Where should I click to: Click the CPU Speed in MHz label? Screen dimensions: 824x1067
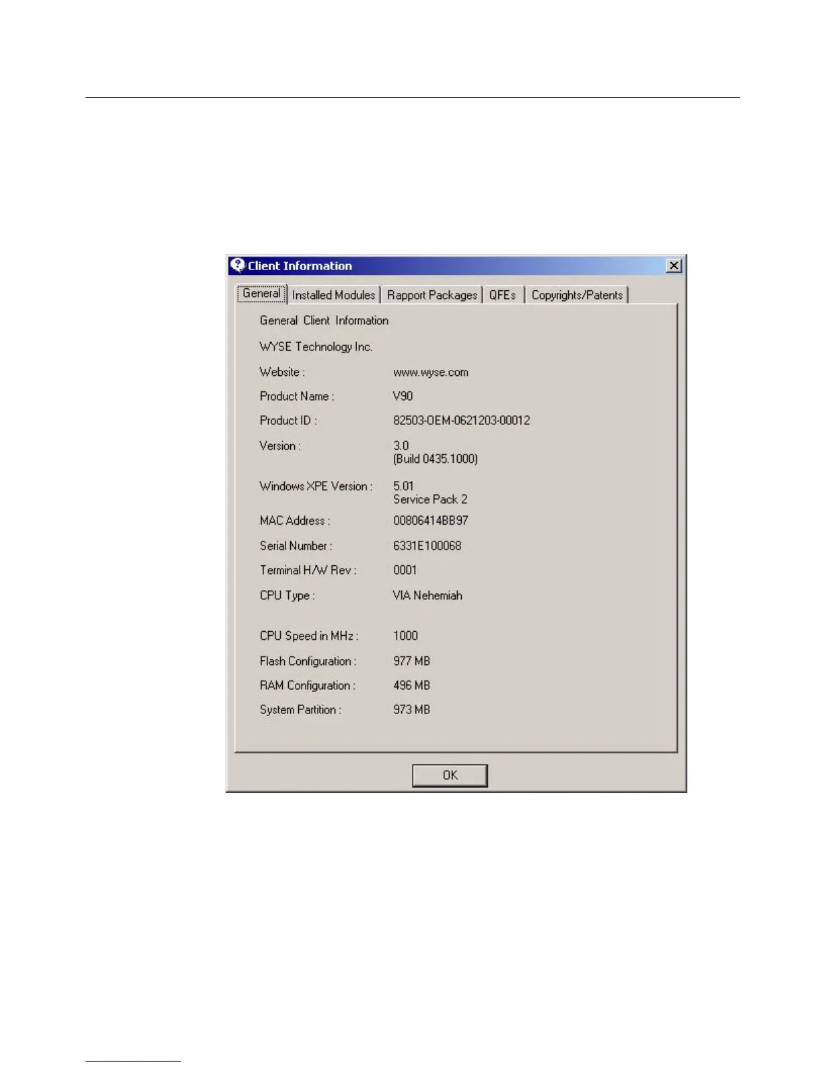click(x=309, y=636)
